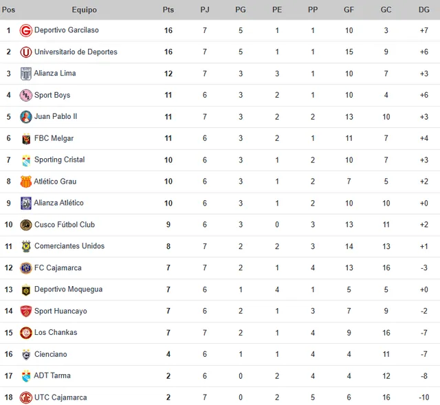The height and width of the screenshot is (405, 440).
Task: Select the UTC Cajamarca red logo
Action: [26, 397]
